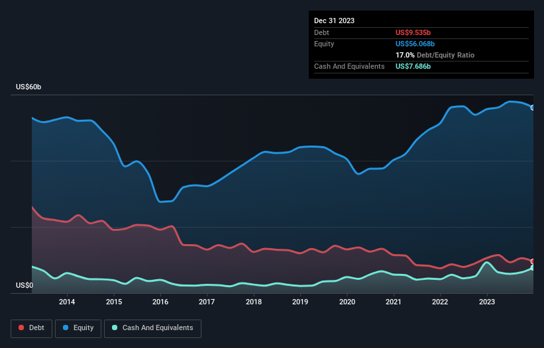This screenshot has width=544, height=348.
Task: Click the US$0 y-axis label
Action: click(x=25, y=285)
